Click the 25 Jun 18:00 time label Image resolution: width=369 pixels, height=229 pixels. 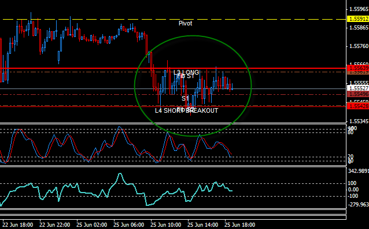tap(240, 225)
